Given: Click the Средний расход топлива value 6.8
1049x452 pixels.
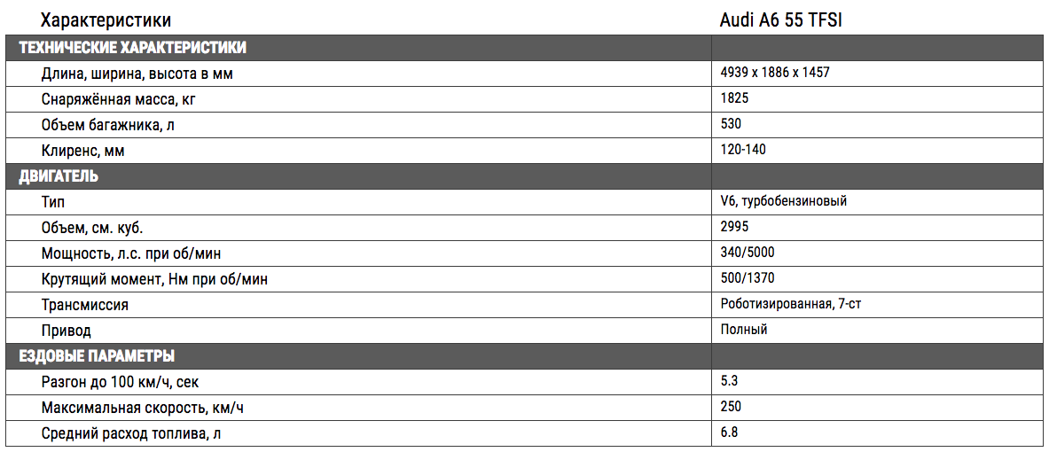Looking at the screenshot, I should click(x=729, y=432).
